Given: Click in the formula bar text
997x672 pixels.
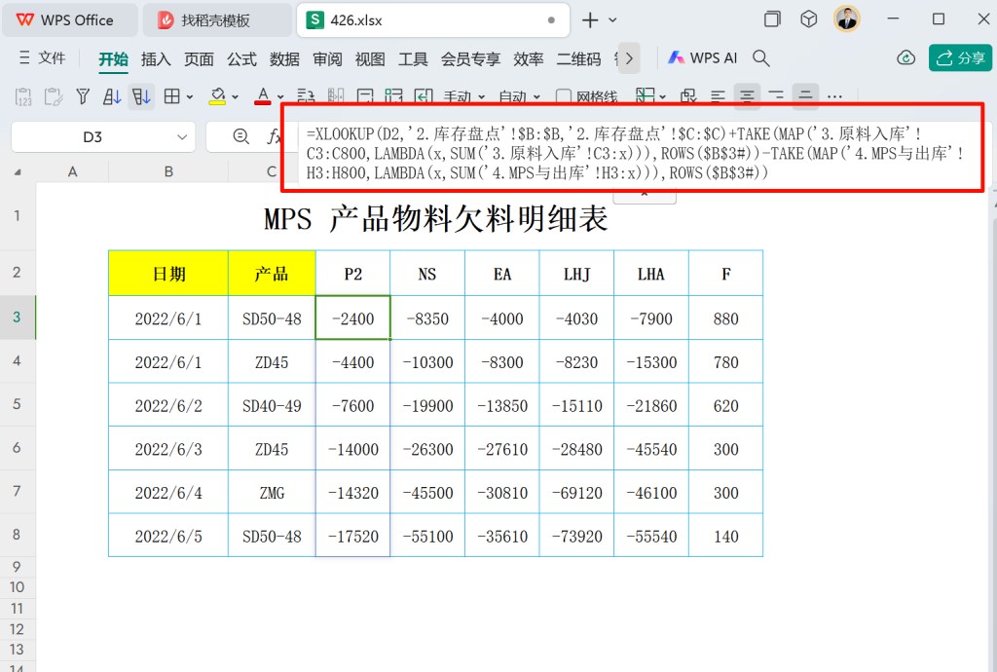Looking at the screenshot, I should [x=636, y=153].
